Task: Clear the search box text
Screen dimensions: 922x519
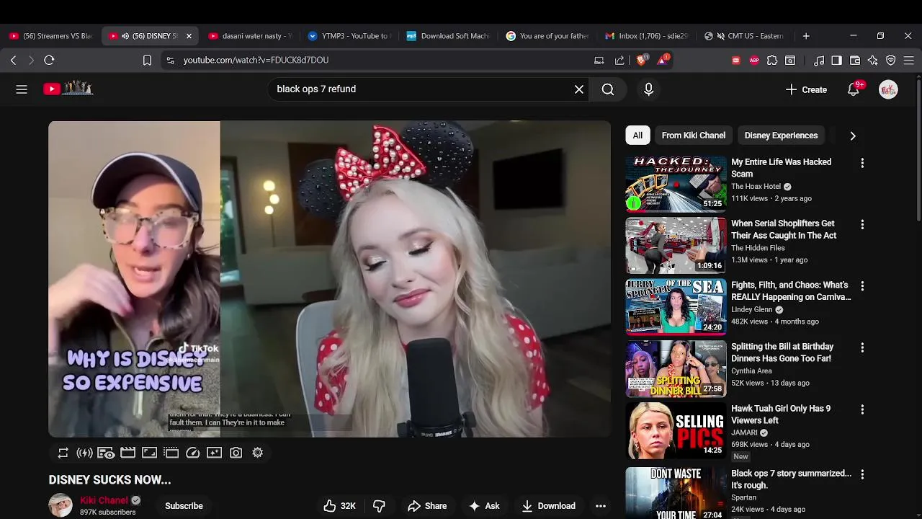Action: click(579, 89)
